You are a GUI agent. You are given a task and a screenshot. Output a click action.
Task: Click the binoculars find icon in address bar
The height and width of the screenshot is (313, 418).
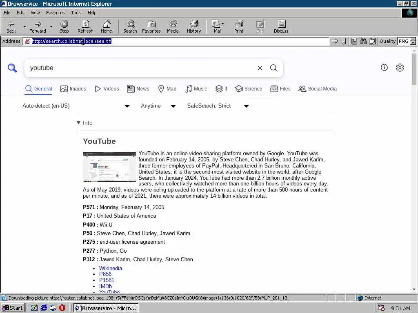point(363,41)
